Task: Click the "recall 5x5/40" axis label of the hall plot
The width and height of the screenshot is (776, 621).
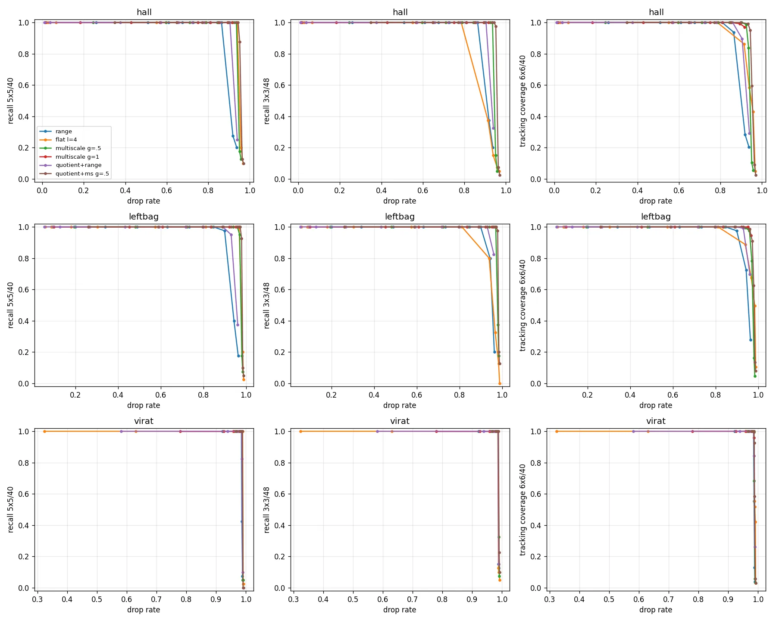Action: pyautogui.click(x=11, y=101)
